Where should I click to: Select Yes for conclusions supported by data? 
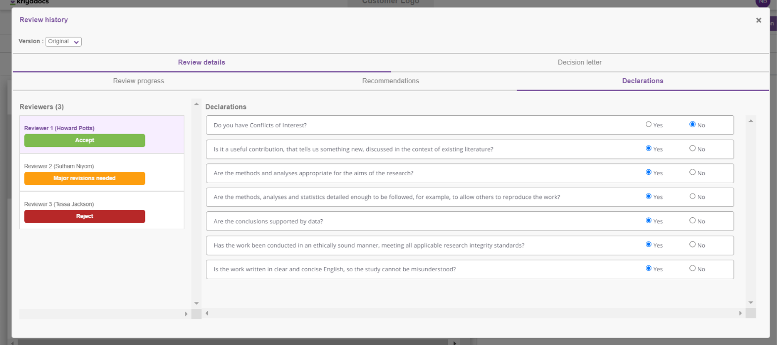click(648, 220)
